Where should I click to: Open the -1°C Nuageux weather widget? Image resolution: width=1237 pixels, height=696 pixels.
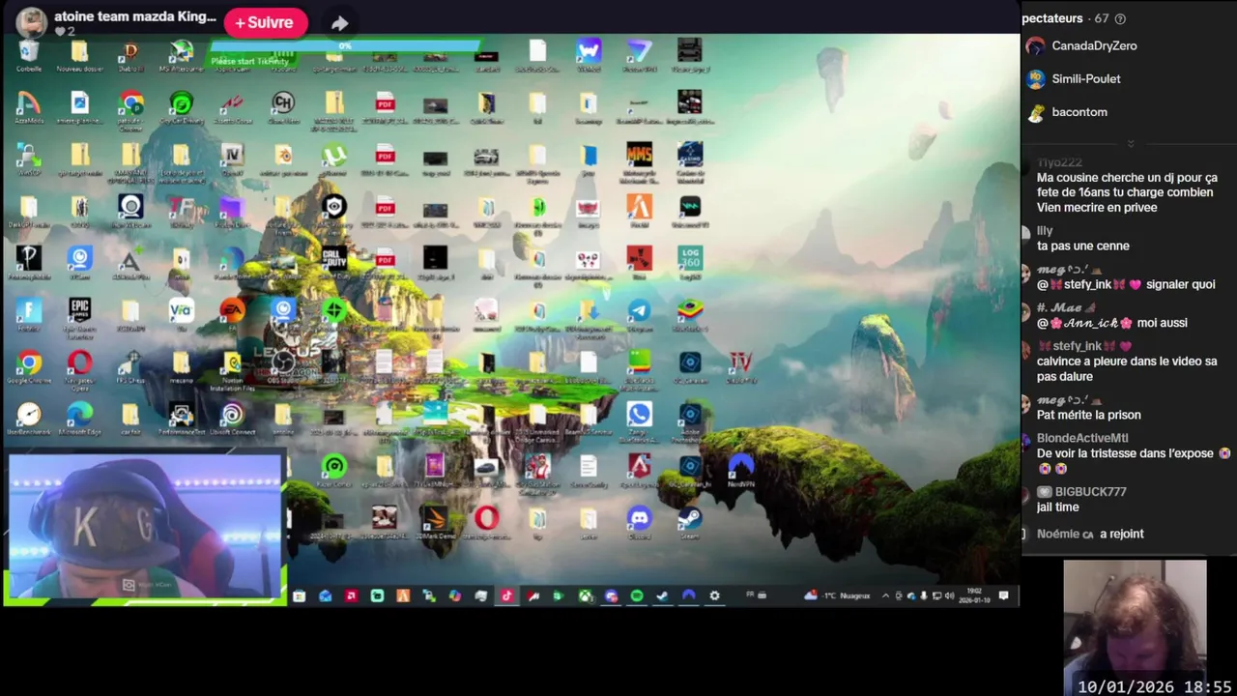(837, 595)
